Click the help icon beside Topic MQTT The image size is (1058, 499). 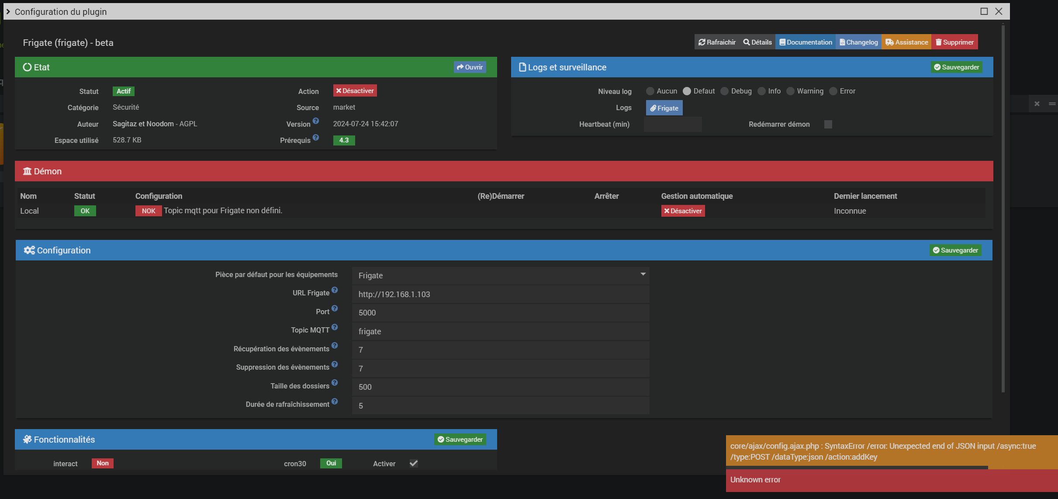(335, 327)
